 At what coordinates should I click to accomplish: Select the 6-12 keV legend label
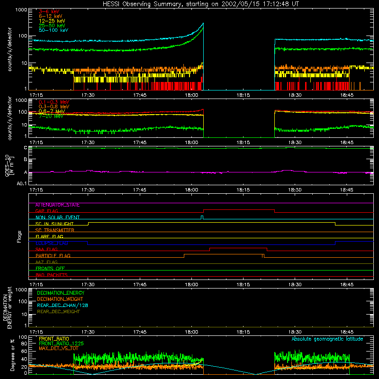pyautogui.click(x=50, y=16)
